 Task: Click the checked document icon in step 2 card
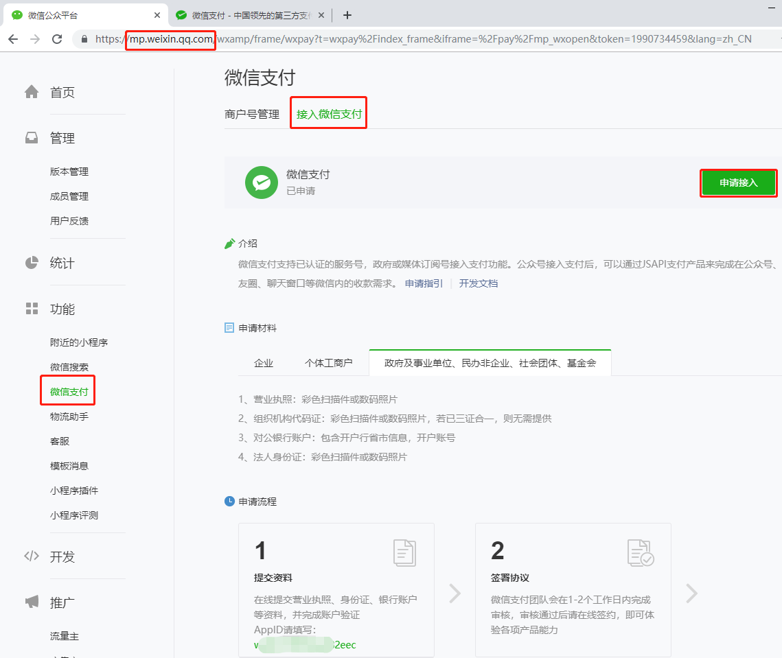tap(641, 553)
